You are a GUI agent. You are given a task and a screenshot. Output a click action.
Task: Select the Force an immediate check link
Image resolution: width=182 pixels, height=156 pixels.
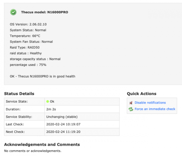[155, 109]
